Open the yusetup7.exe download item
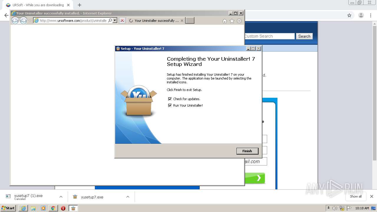 click(x=92, y=197)
